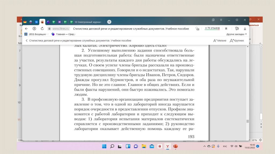Open Yandex home via the Я icon
275x154 pixels.
pyautogui.click(x=34, y=28)
